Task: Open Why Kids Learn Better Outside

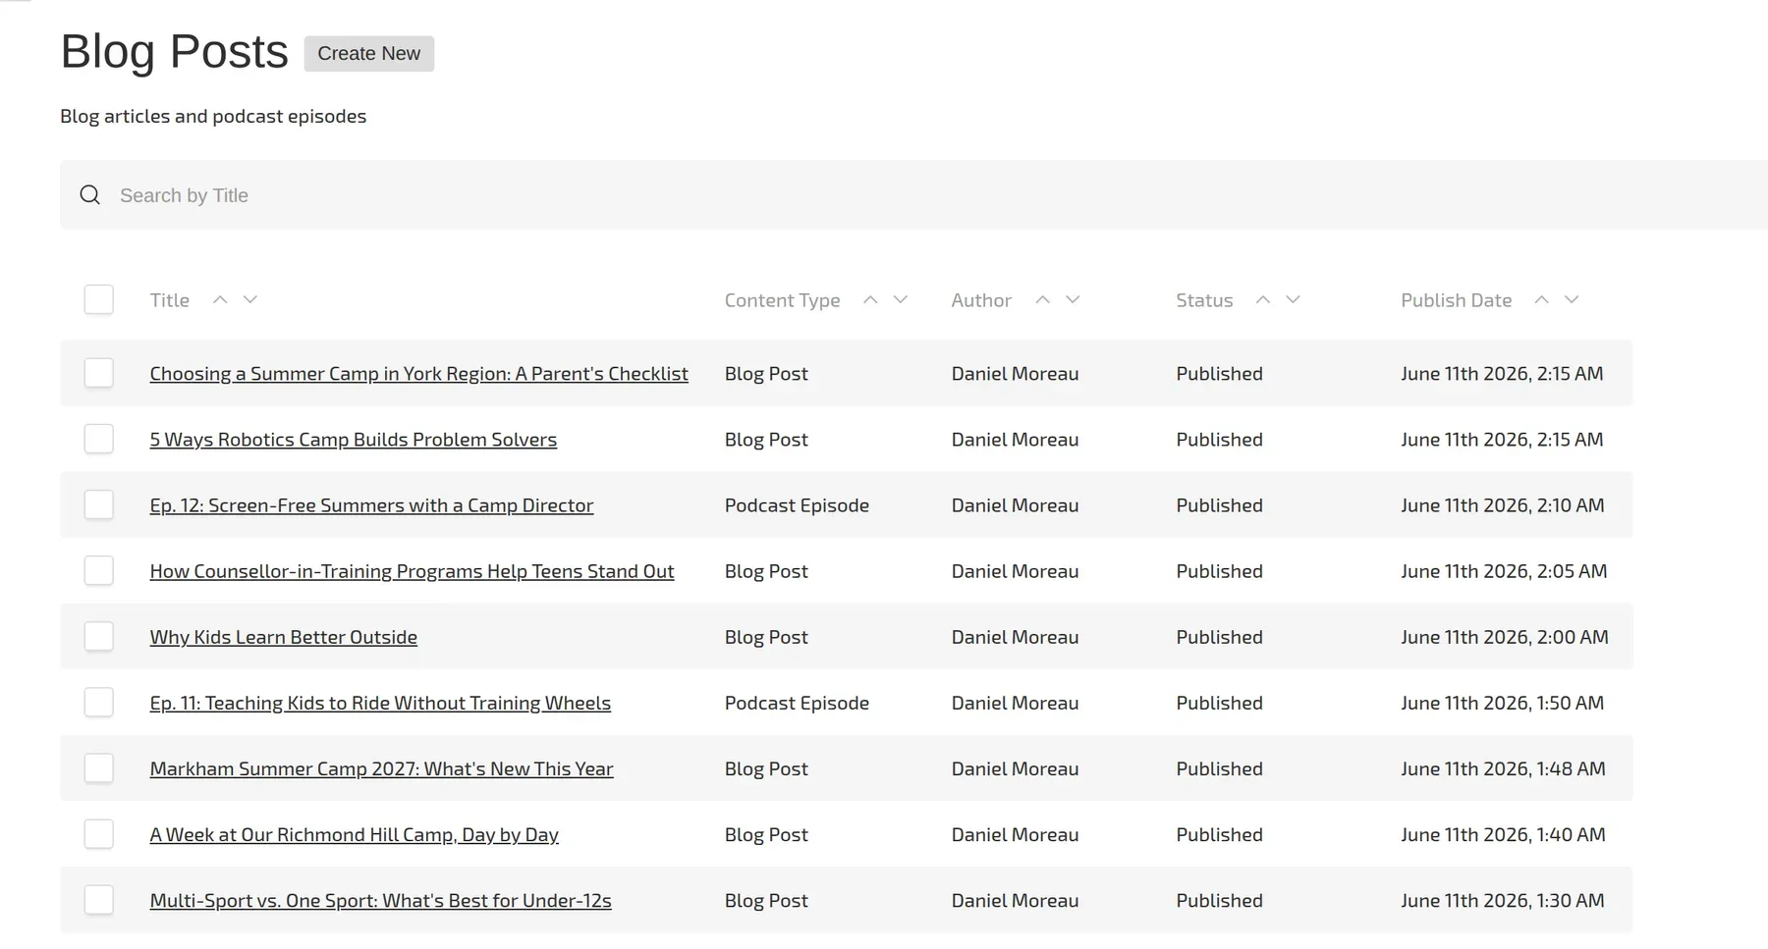Action: click(283, 637)
